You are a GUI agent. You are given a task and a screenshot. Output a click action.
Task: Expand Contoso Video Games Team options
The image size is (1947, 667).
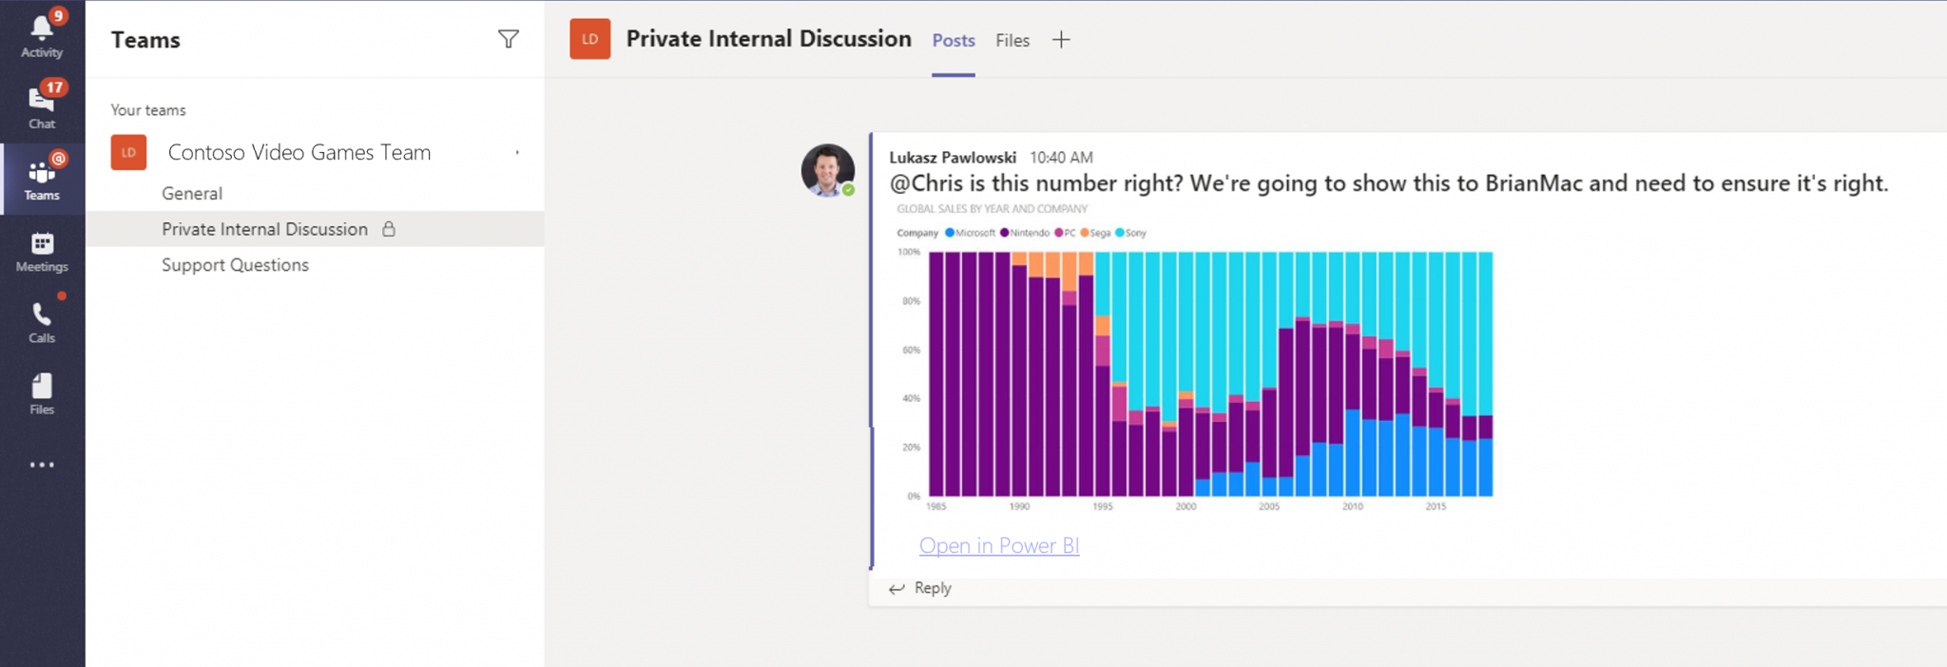tap(517, 153)
